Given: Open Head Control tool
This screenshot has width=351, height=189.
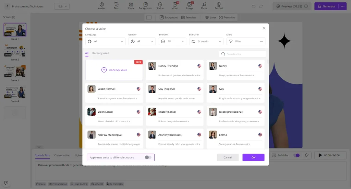Looking at the screenshot, I should coord(79,184).
